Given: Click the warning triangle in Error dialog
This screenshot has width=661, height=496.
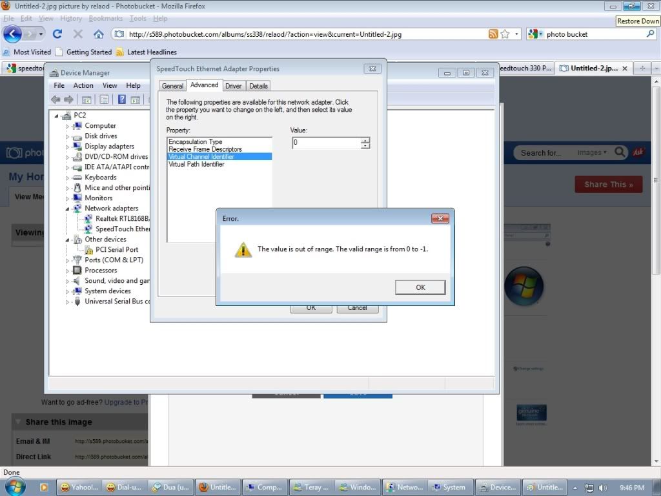Looking at the screenshot, I should pyautogui.click(x=243, y=250).
